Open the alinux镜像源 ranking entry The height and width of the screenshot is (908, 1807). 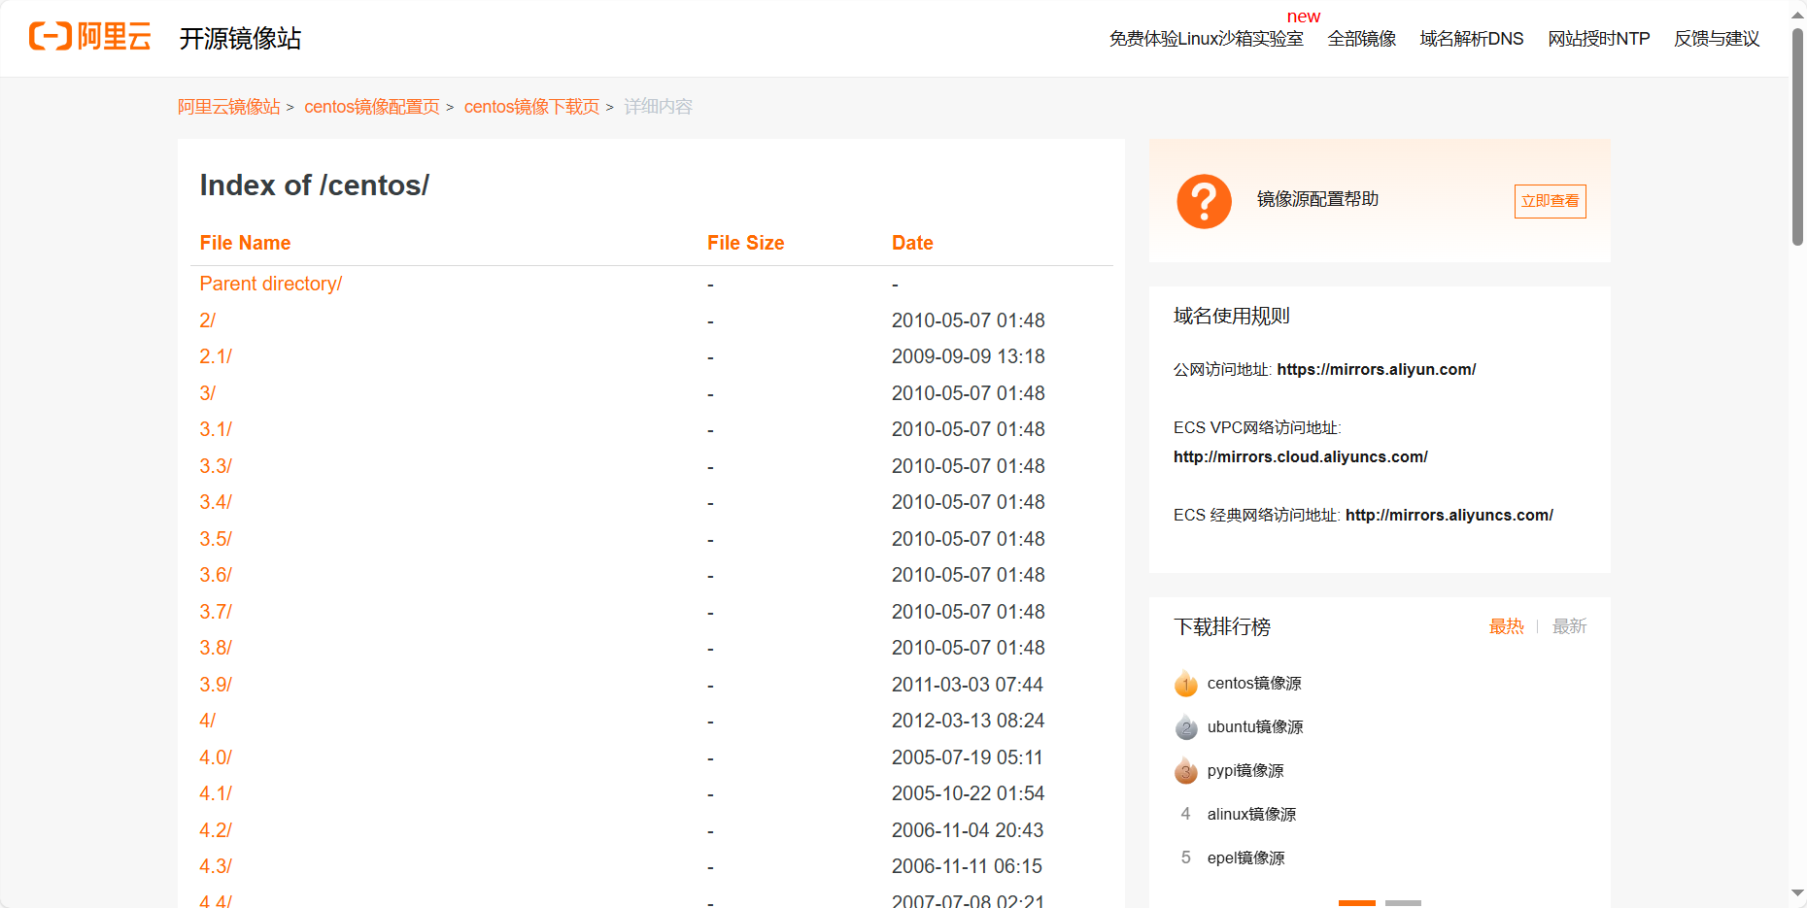point(1251,815)
